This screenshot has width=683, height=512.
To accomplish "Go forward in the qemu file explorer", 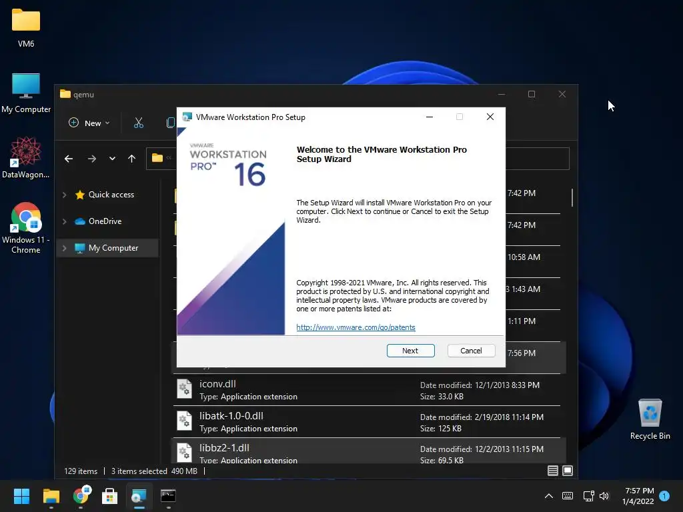I will tap(91, 159).
